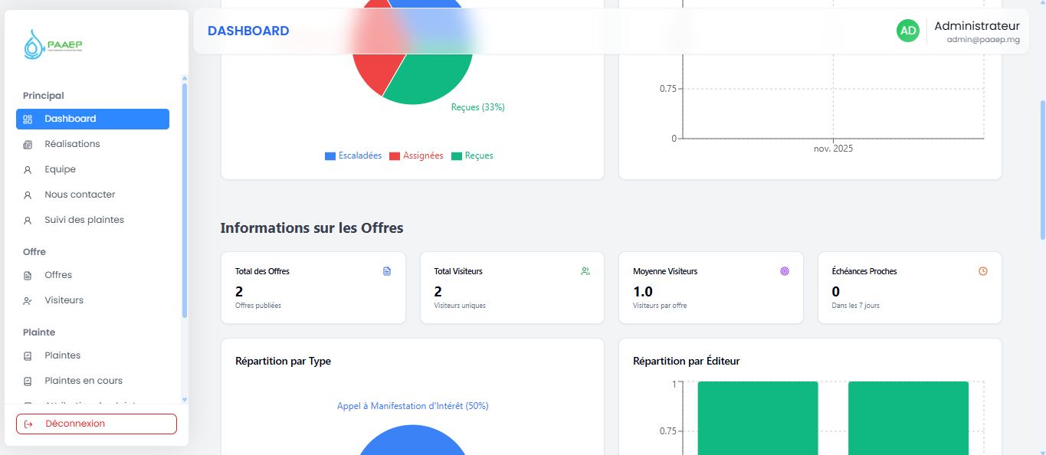Click the Total Visiteurs card title
The height and width of the screenshot is (455, 1046).
tap(458, 271)
